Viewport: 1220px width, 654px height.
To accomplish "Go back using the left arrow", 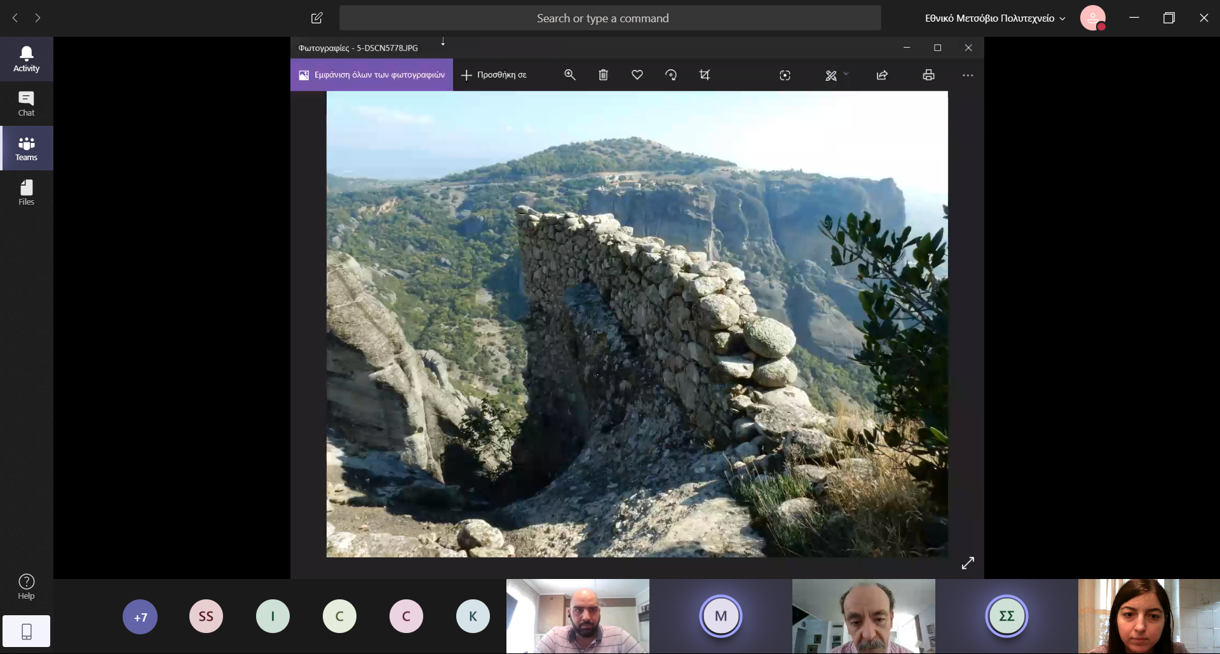I will (15, 18).
